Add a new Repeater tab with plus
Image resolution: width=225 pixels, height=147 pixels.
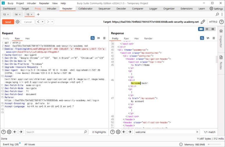(x=38, y=14)
